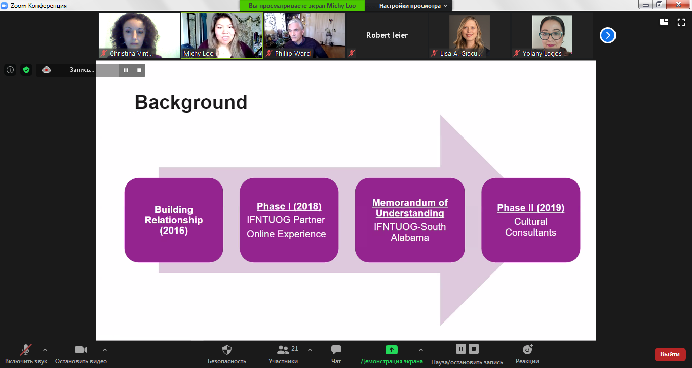Image resolution: width=692 pixels, height=368 pixels.
Task: Expand share screen options arrow
Action: pos(420,349)
